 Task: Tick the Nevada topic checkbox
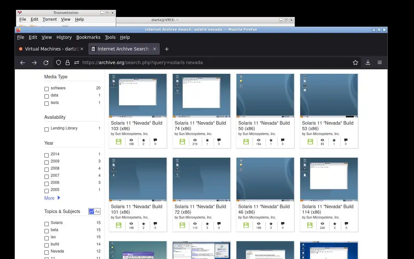pos(47,253)
